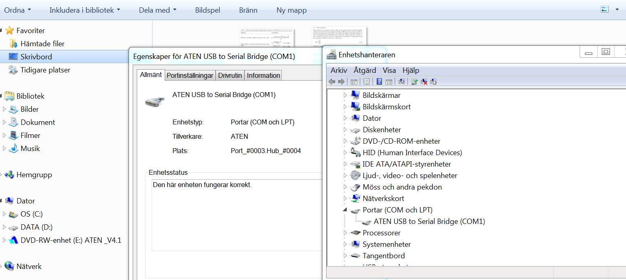Click the Disable device toolbar icon
Image resolution: width=626 pixels, height=280 pixels.
point(433,81)
